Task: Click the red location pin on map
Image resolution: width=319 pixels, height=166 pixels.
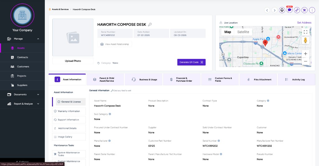Action: click(x=265, y=43)
